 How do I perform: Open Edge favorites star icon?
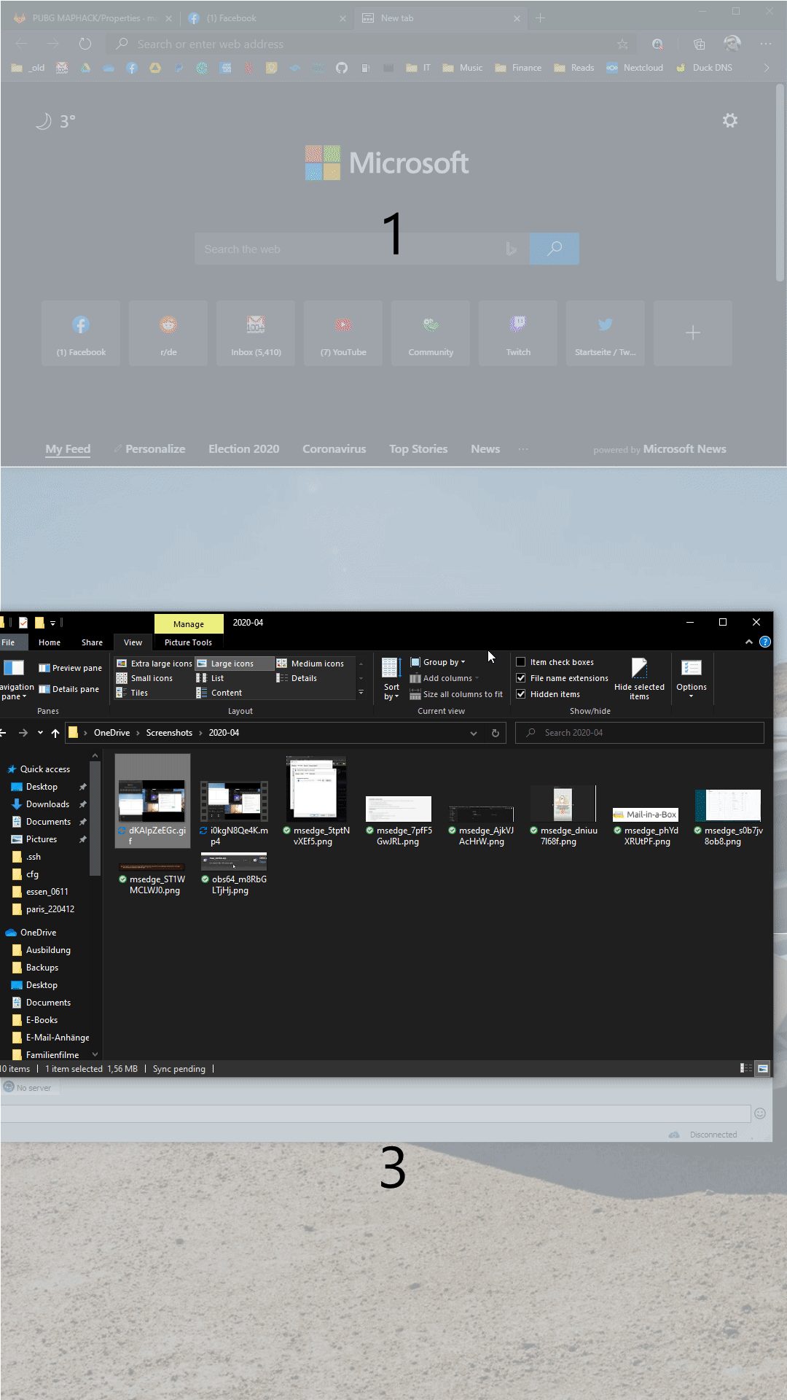click(x=622, y=44)
